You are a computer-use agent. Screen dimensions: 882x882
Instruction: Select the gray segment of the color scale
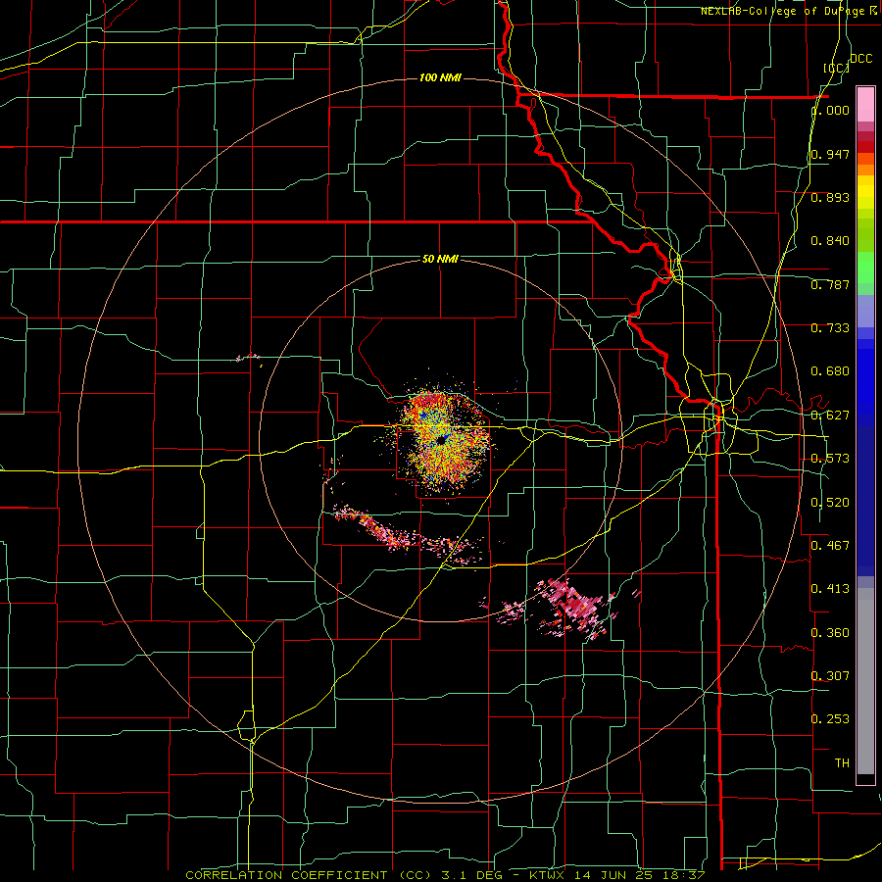pyautogui.click(x=865, y=681)
